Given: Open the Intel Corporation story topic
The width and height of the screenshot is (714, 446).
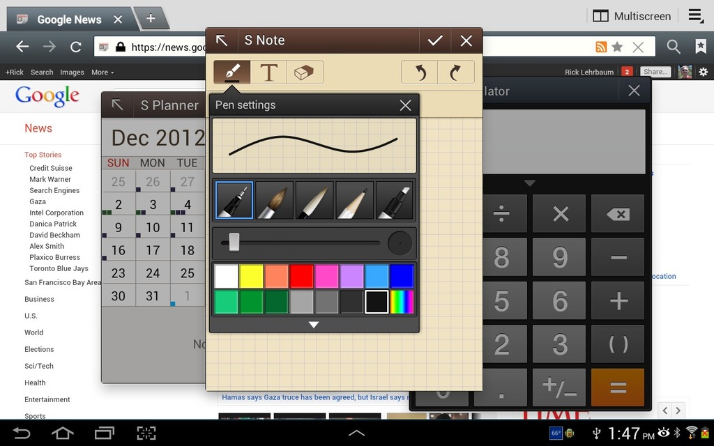Looking at the screenshot, I should [56, 213].
